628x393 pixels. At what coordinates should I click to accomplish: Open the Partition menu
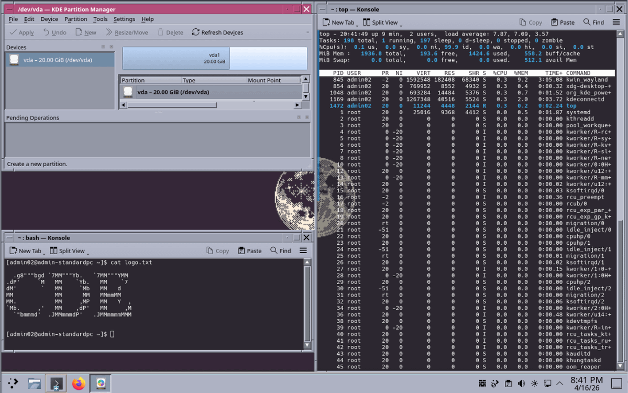click(76, 19)
